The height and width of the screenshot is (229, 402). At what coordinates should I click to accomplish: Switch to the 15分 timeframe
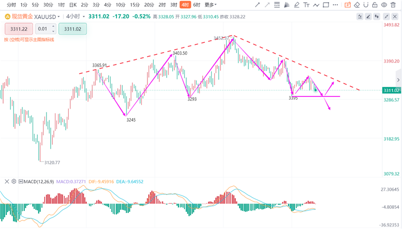pos(135,5)
